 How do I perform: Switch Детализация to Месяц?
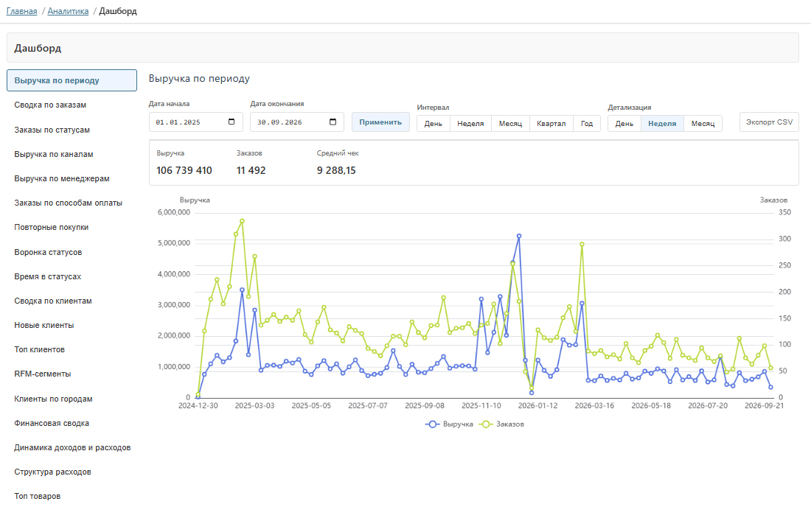pyautogui.click(x=703, y=124)
